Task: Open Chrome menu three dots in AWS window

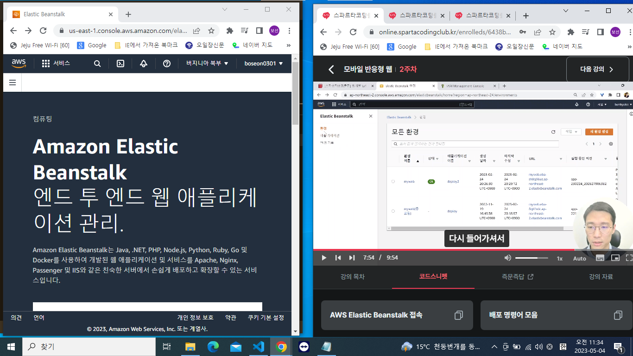Action: [x=289, y=31]
